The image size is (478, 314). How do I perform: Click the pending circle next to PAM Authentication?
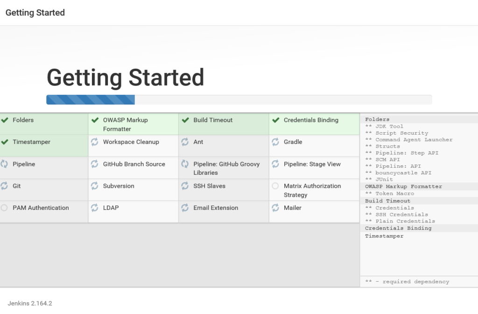(4, 208)
